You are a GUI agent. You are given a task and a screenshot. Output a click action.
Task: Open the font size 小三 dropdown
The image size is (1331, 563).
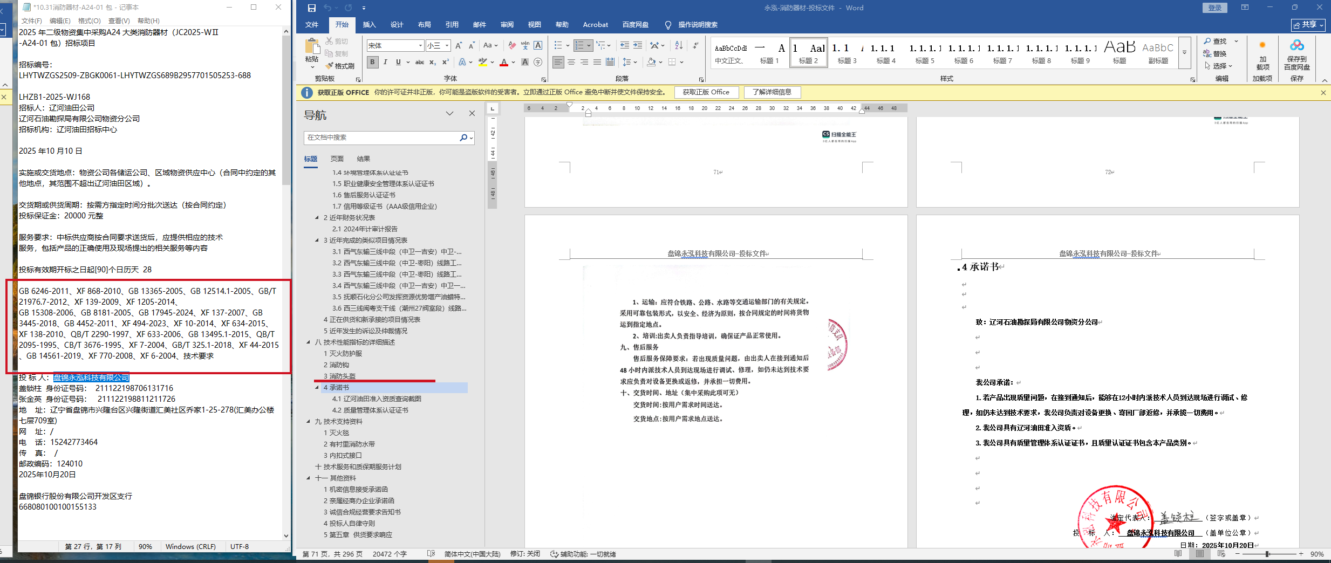447,46
